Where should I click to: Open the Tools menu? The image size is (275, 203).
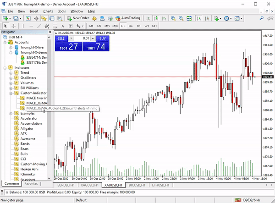click(62, 11)
